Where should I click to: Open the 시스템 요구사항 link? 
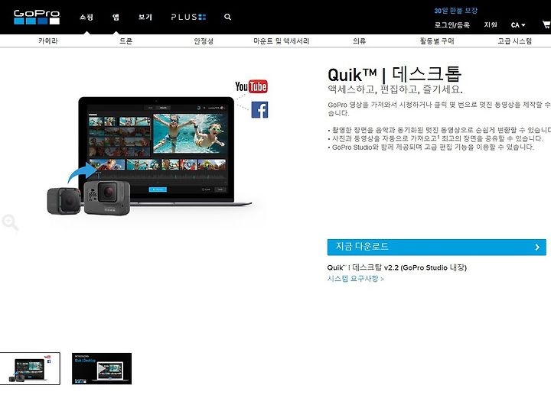tap(355, 279)
